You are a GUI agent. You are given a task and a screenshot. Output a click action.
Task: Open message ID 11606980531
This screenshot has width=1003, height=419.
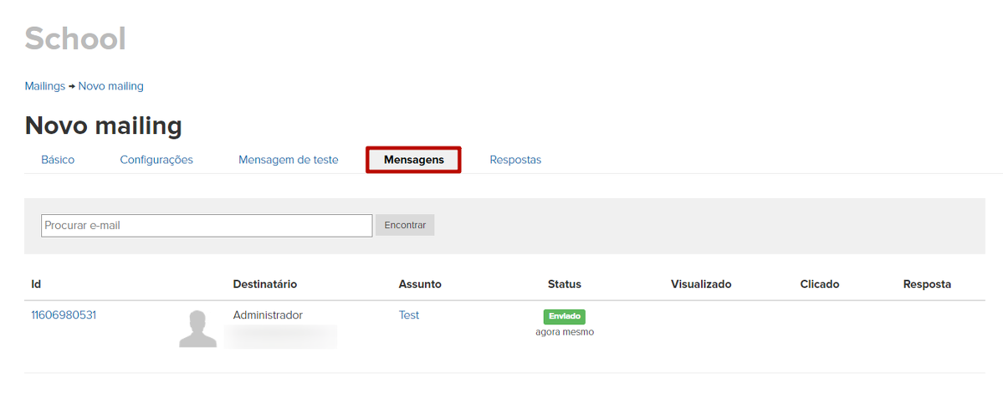(64, 315)
